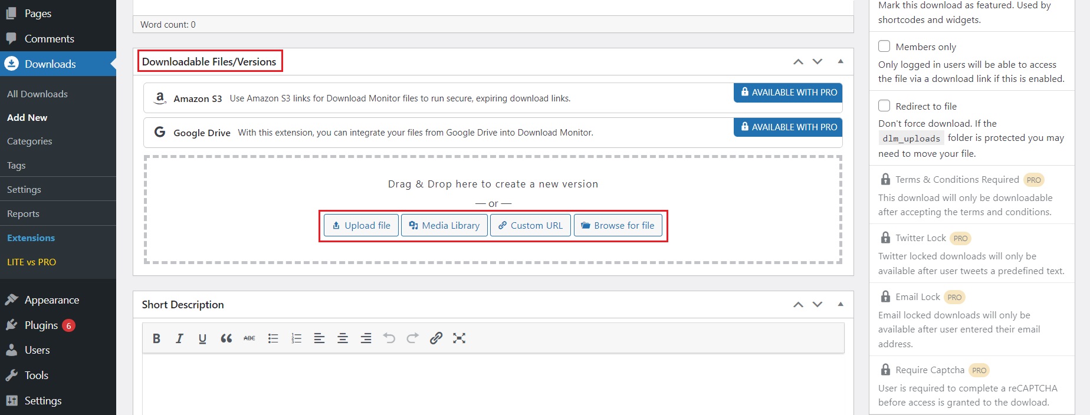Collapse the Short Description panel
Screen dimensions: 1090x415
pyautogui.click(x=841, y=304)
